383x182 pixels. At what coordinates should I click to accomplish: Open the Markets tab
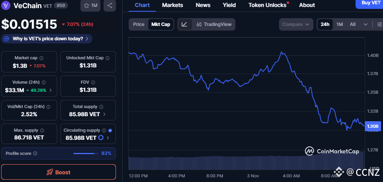(172, 5)
